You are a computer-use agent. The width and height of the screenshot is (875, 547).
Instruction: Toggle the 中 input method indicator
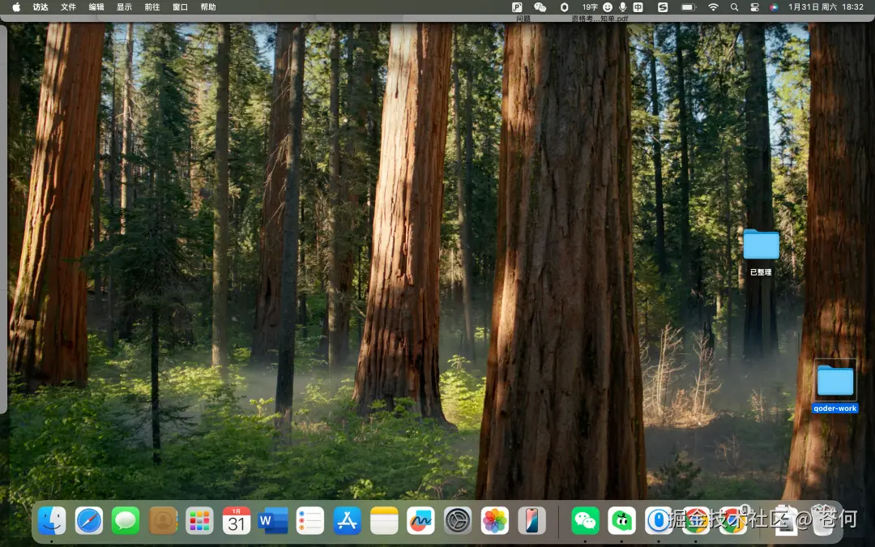[x=638, y=6]
